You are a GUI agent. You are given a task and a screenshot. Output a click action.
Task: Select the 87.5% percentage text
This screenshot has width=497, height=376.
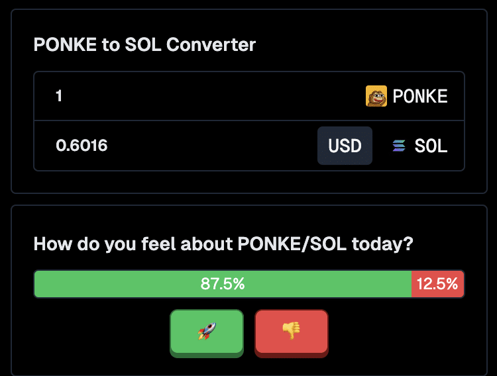tap(223, 284)
